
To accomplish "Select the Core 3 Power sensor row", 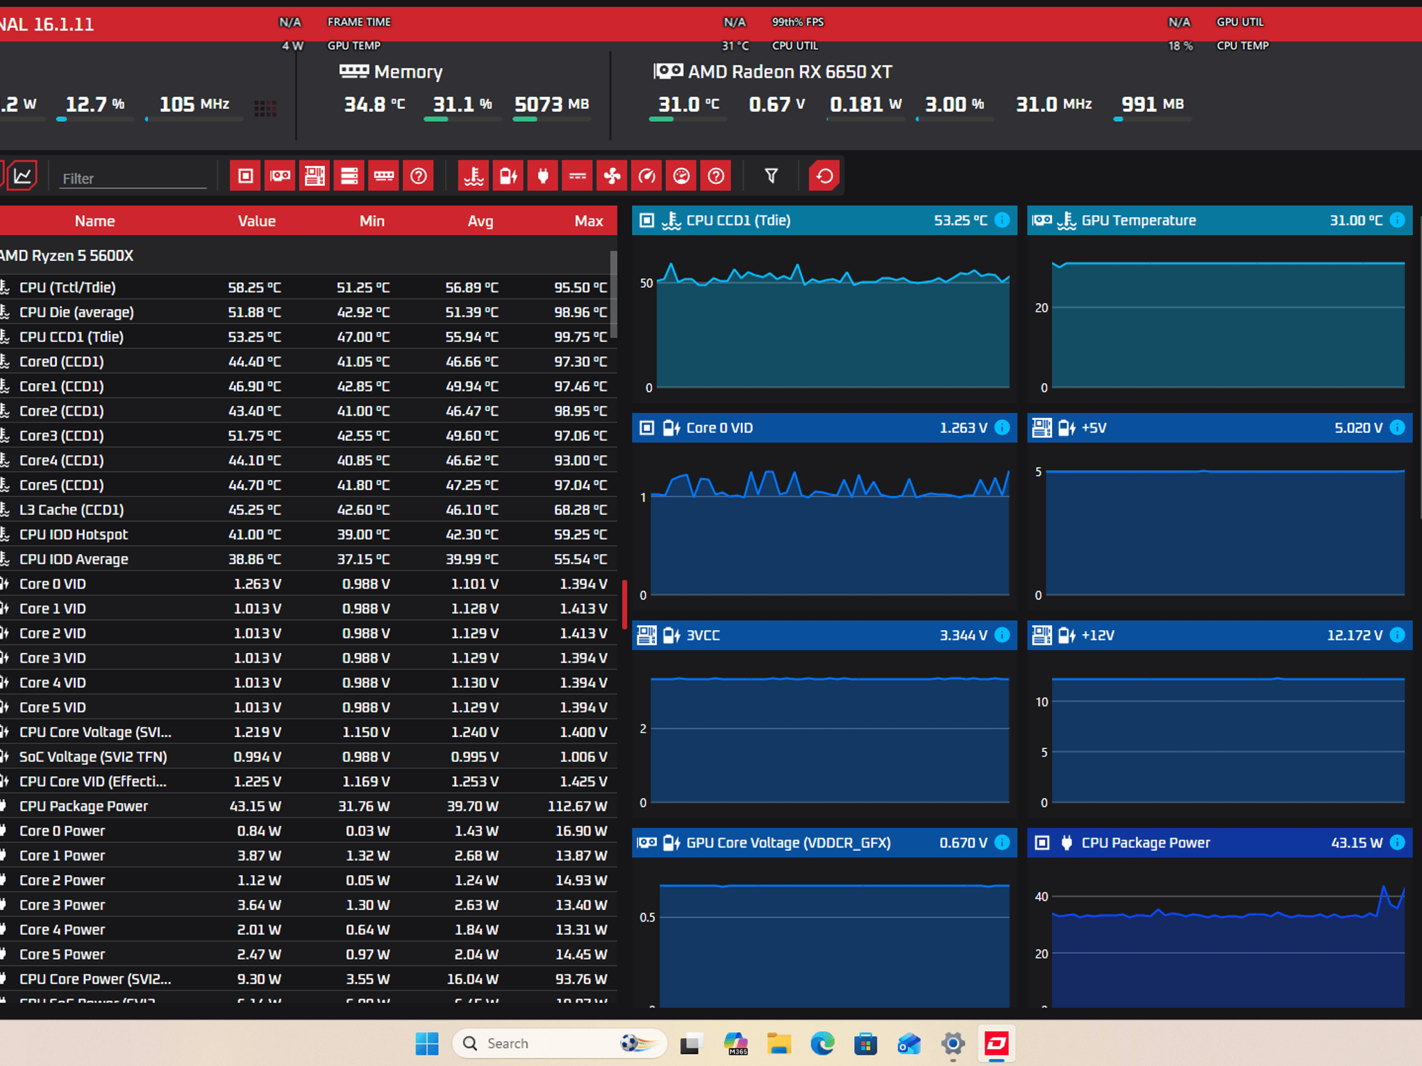I will coord(306,905).
